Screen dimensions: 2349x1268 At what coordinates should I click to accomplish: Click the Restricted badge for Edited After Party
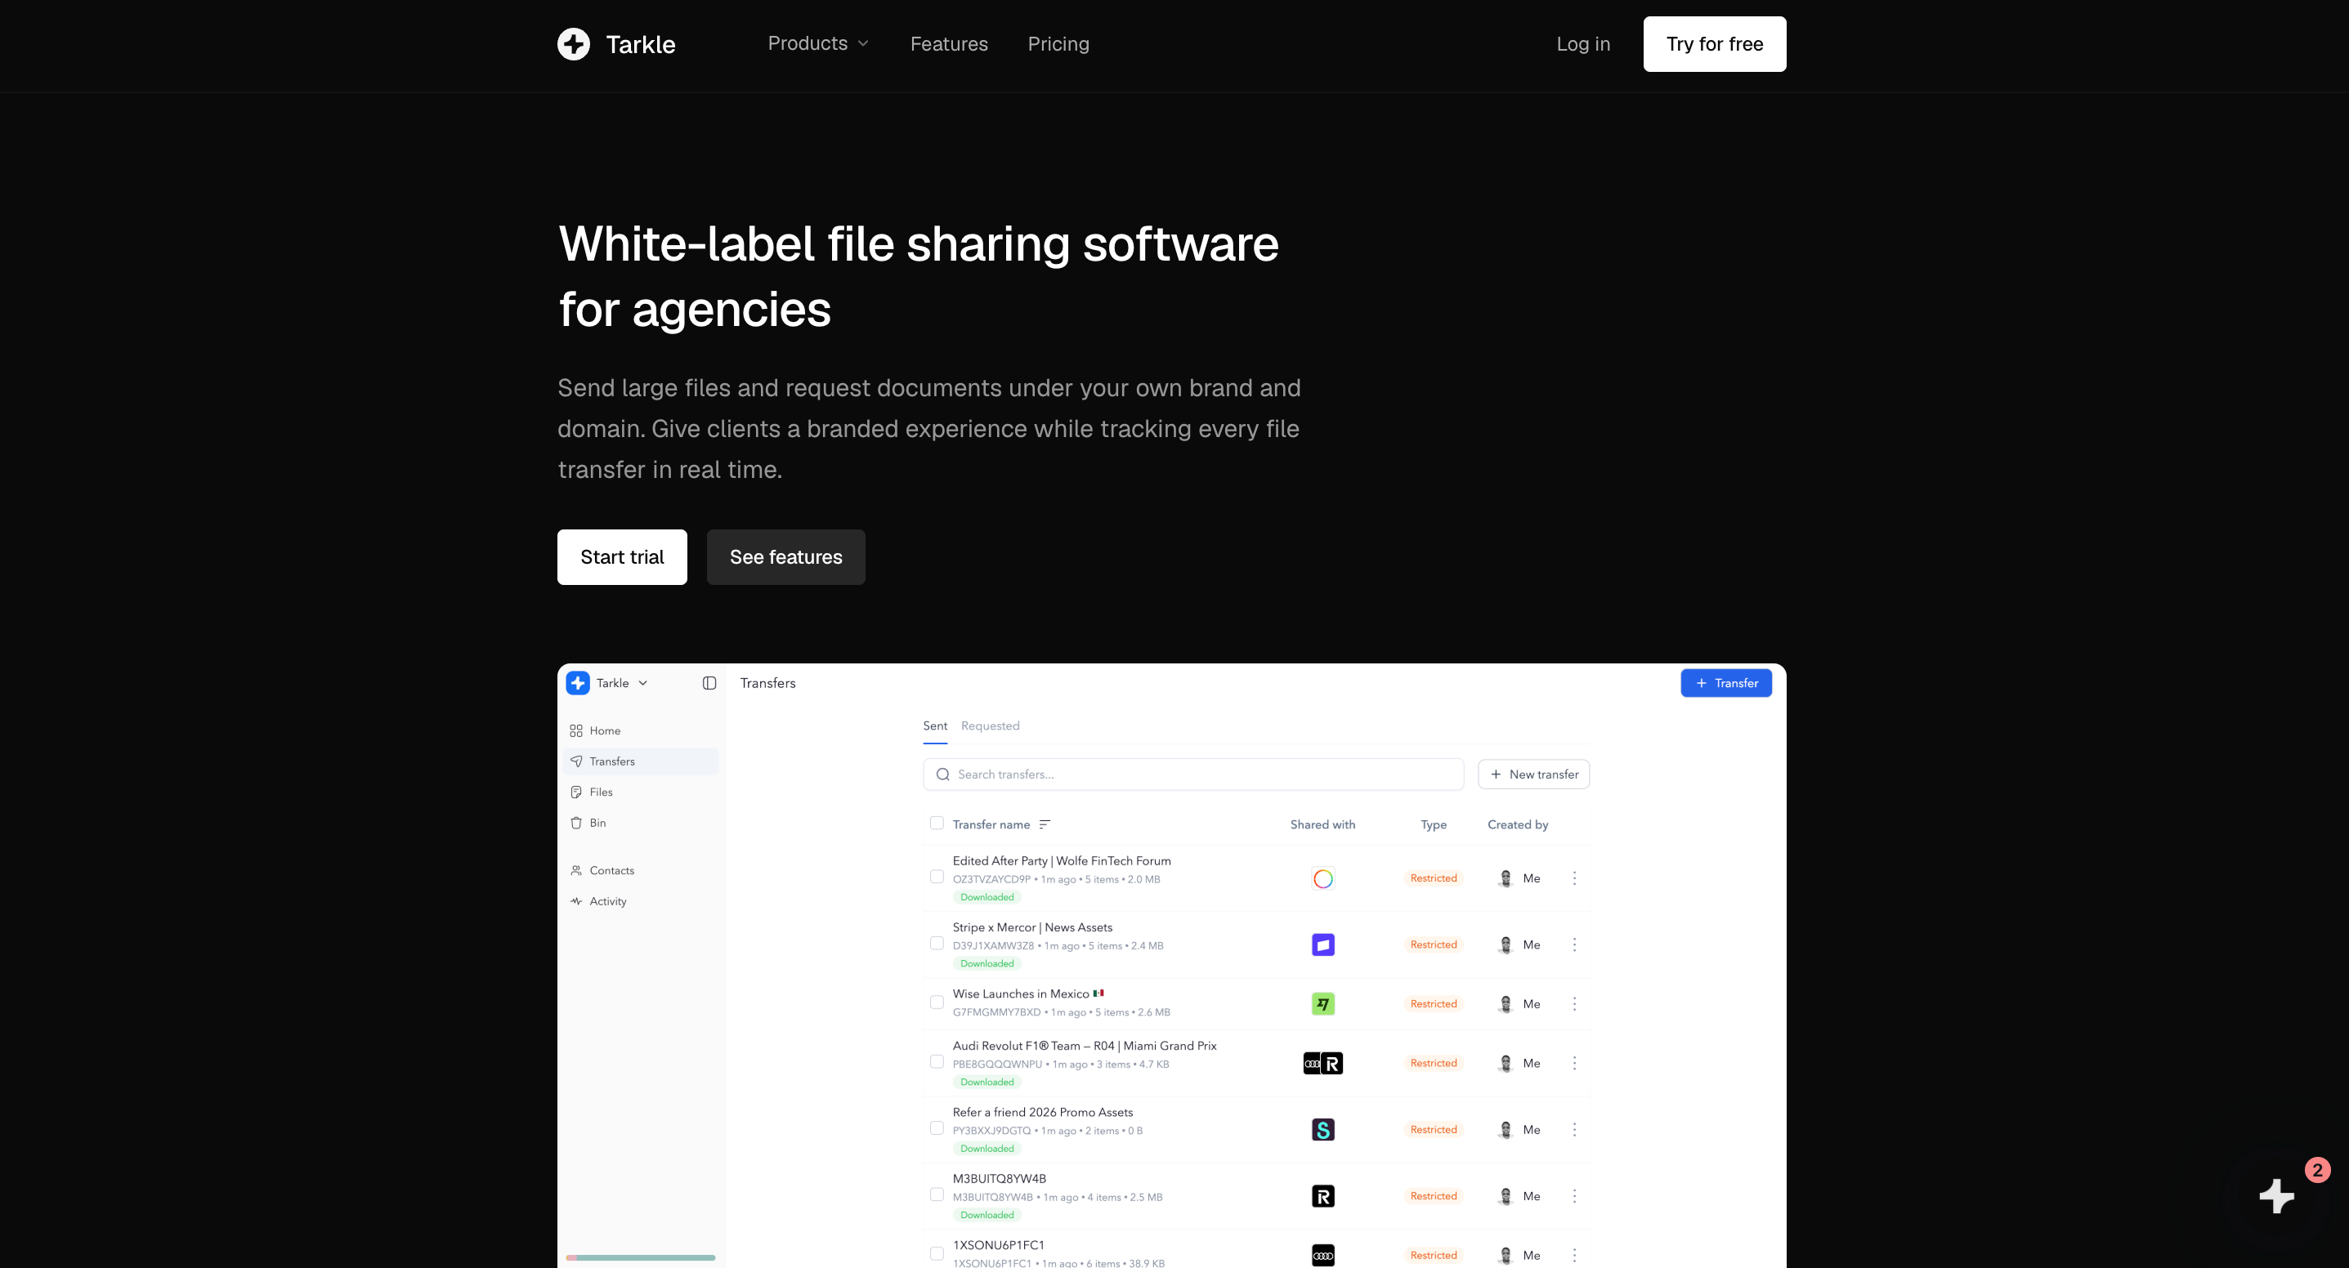point(1434,877)
